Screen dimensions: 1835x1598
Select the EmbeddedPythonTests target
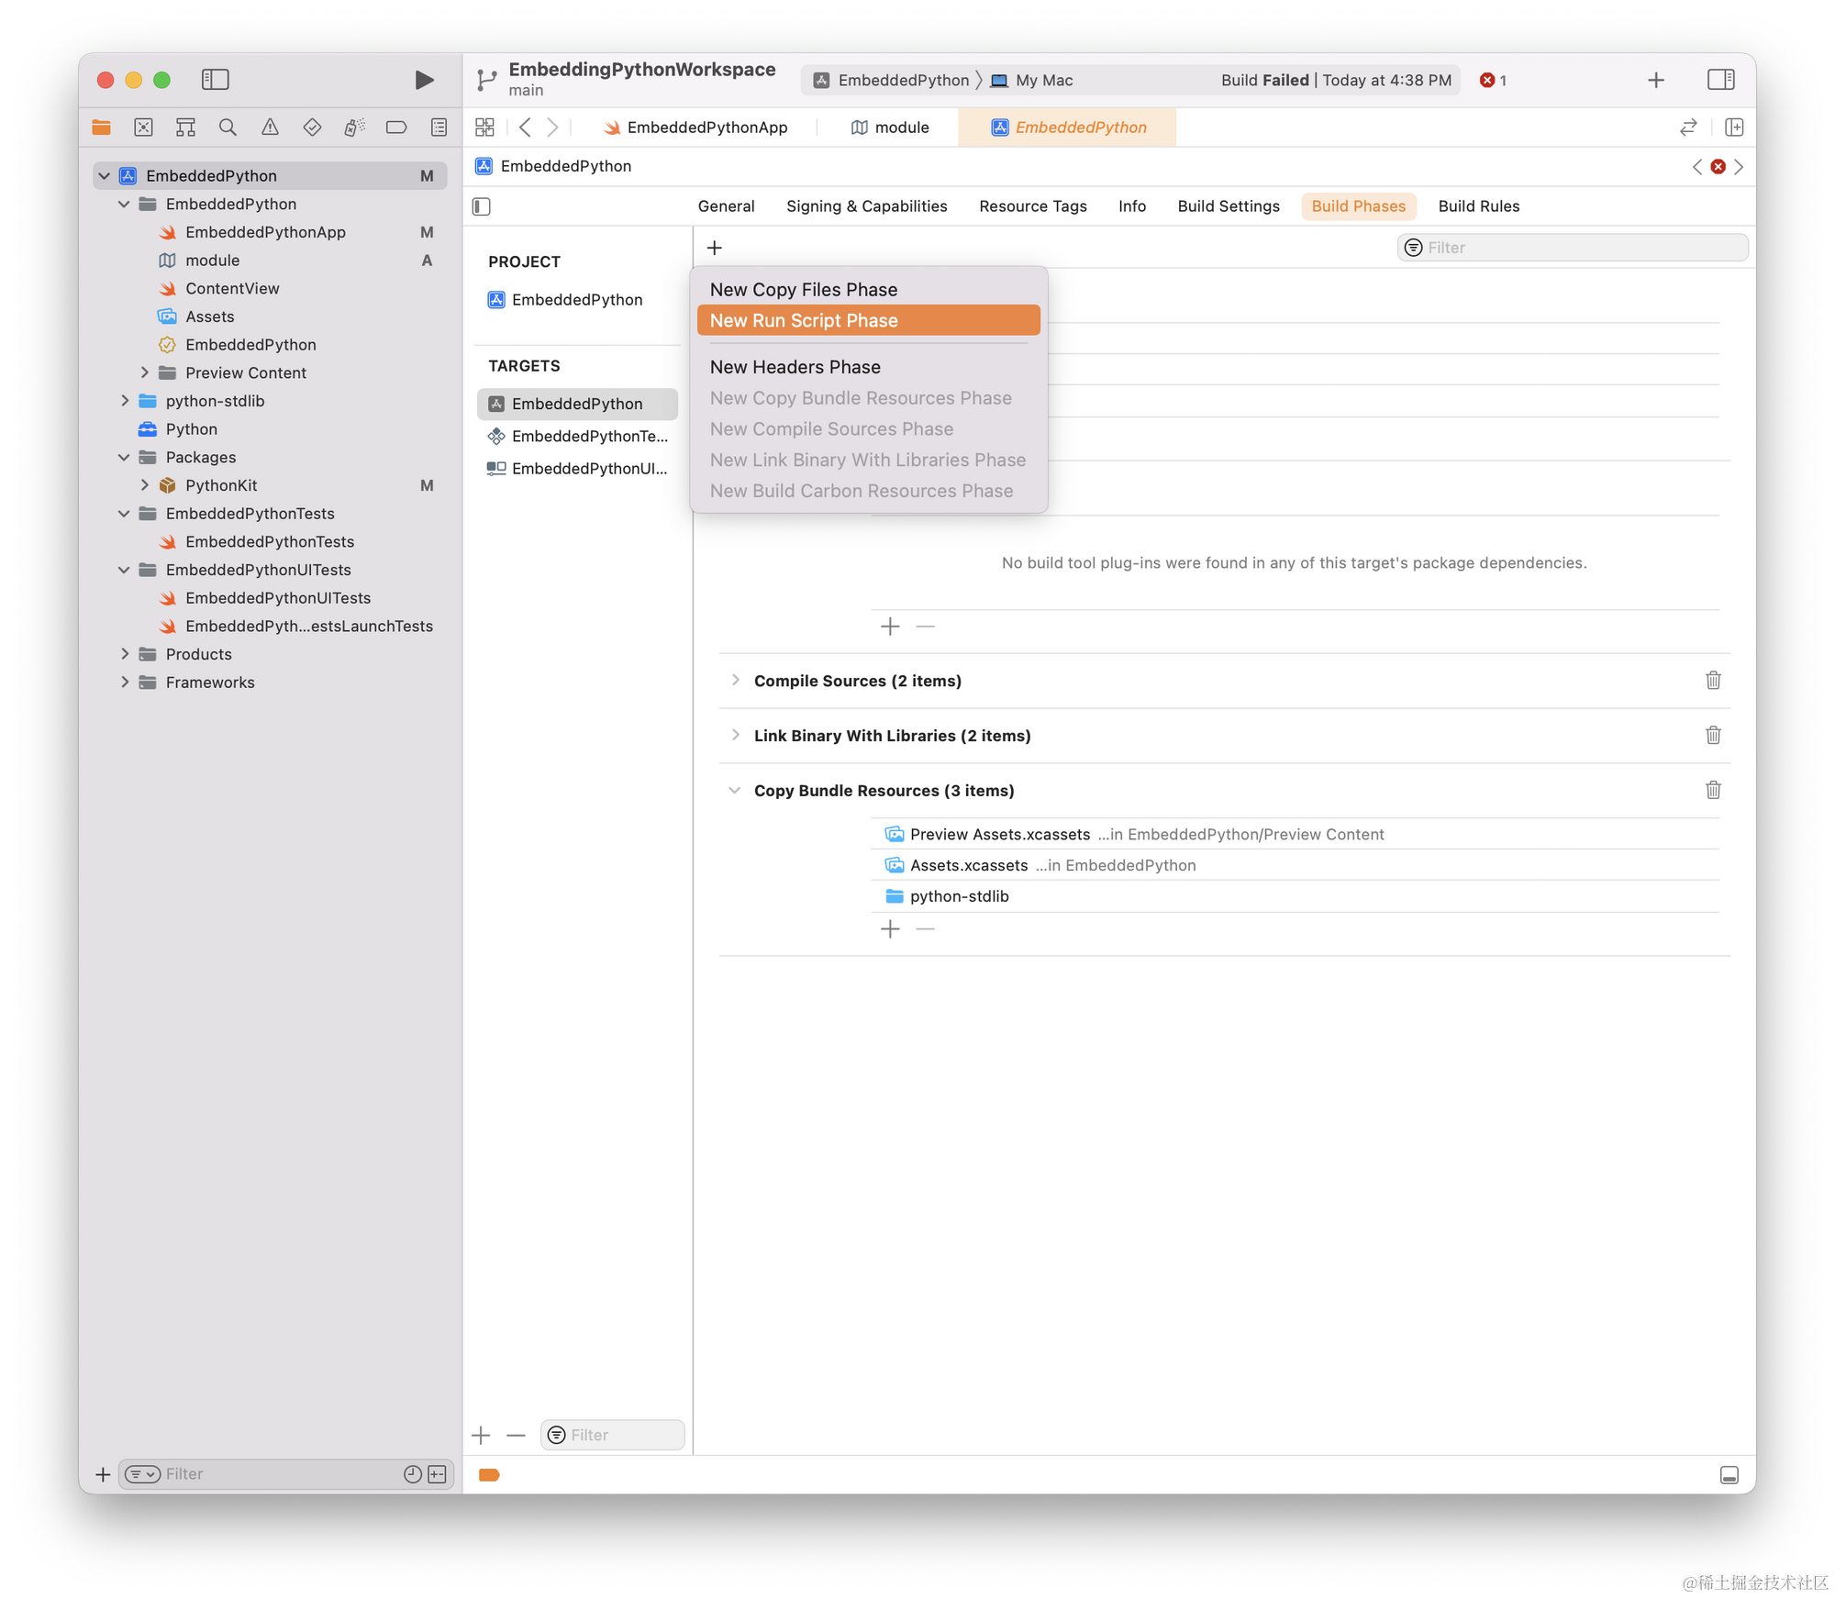(x=577, y=437)
